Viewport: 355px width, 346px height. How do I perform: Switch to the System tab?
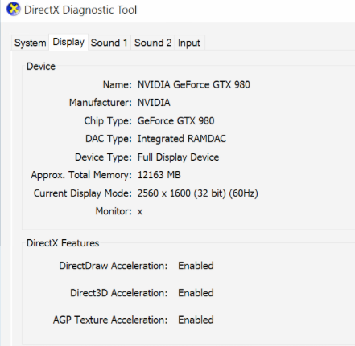tap(30, 43)
